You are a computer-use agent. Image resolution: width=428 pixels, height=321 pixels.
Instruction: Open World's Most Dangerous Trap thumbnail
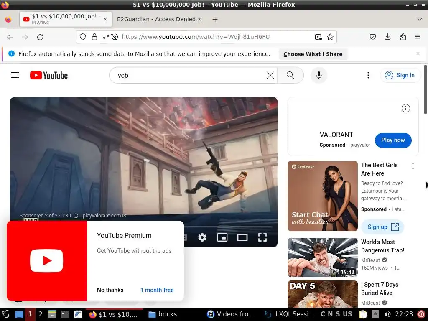click(322, 257)
